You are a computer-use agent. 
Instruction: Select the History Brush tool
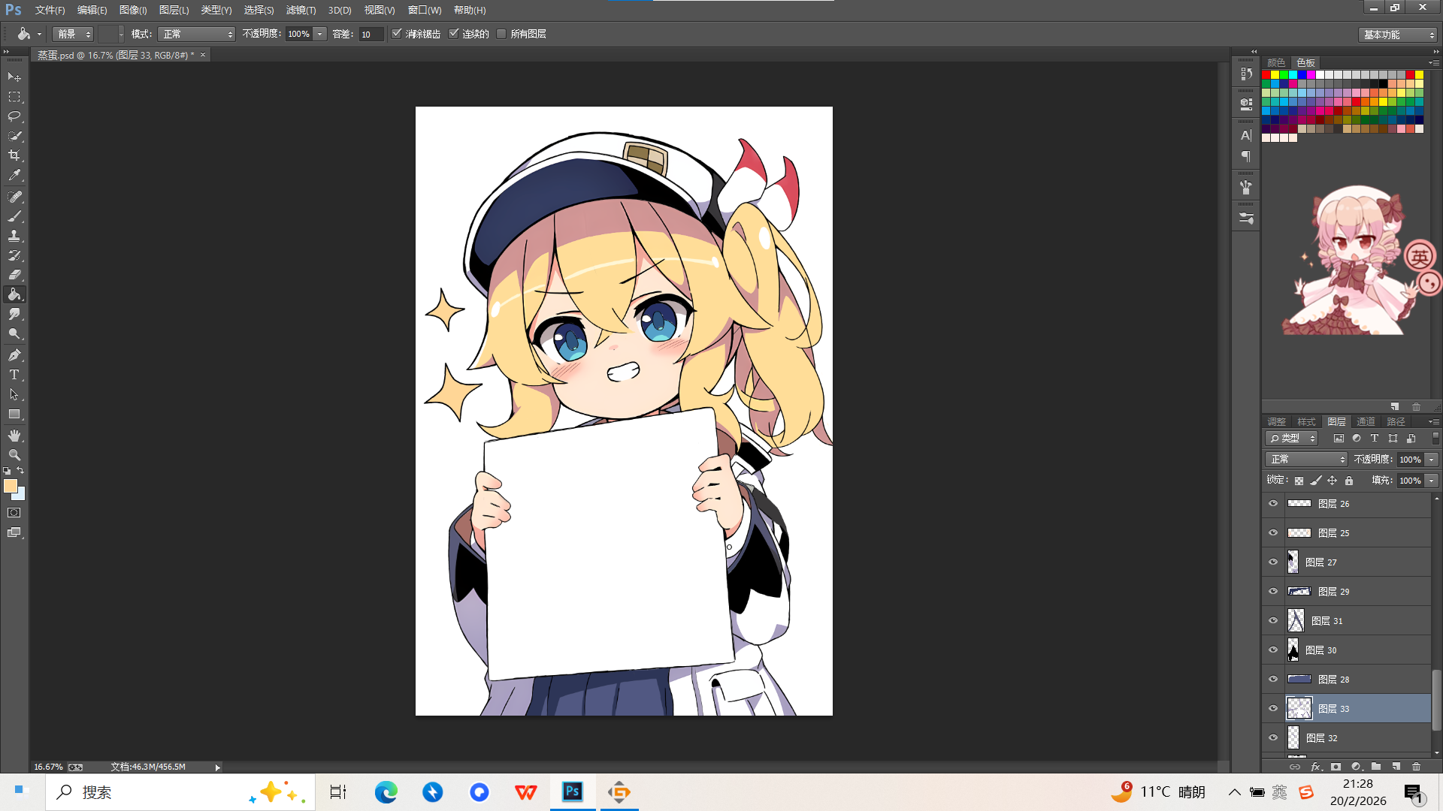click(14, 255)
